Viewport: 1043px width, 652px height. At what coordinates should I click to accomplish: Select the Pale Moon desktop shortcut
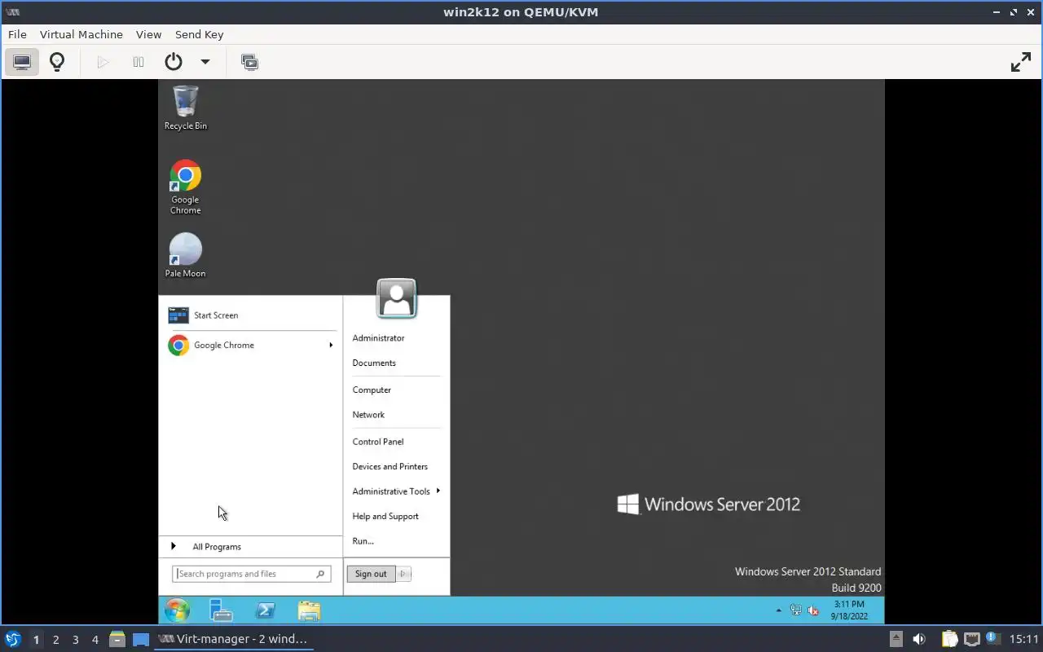[x=185, y=255]
